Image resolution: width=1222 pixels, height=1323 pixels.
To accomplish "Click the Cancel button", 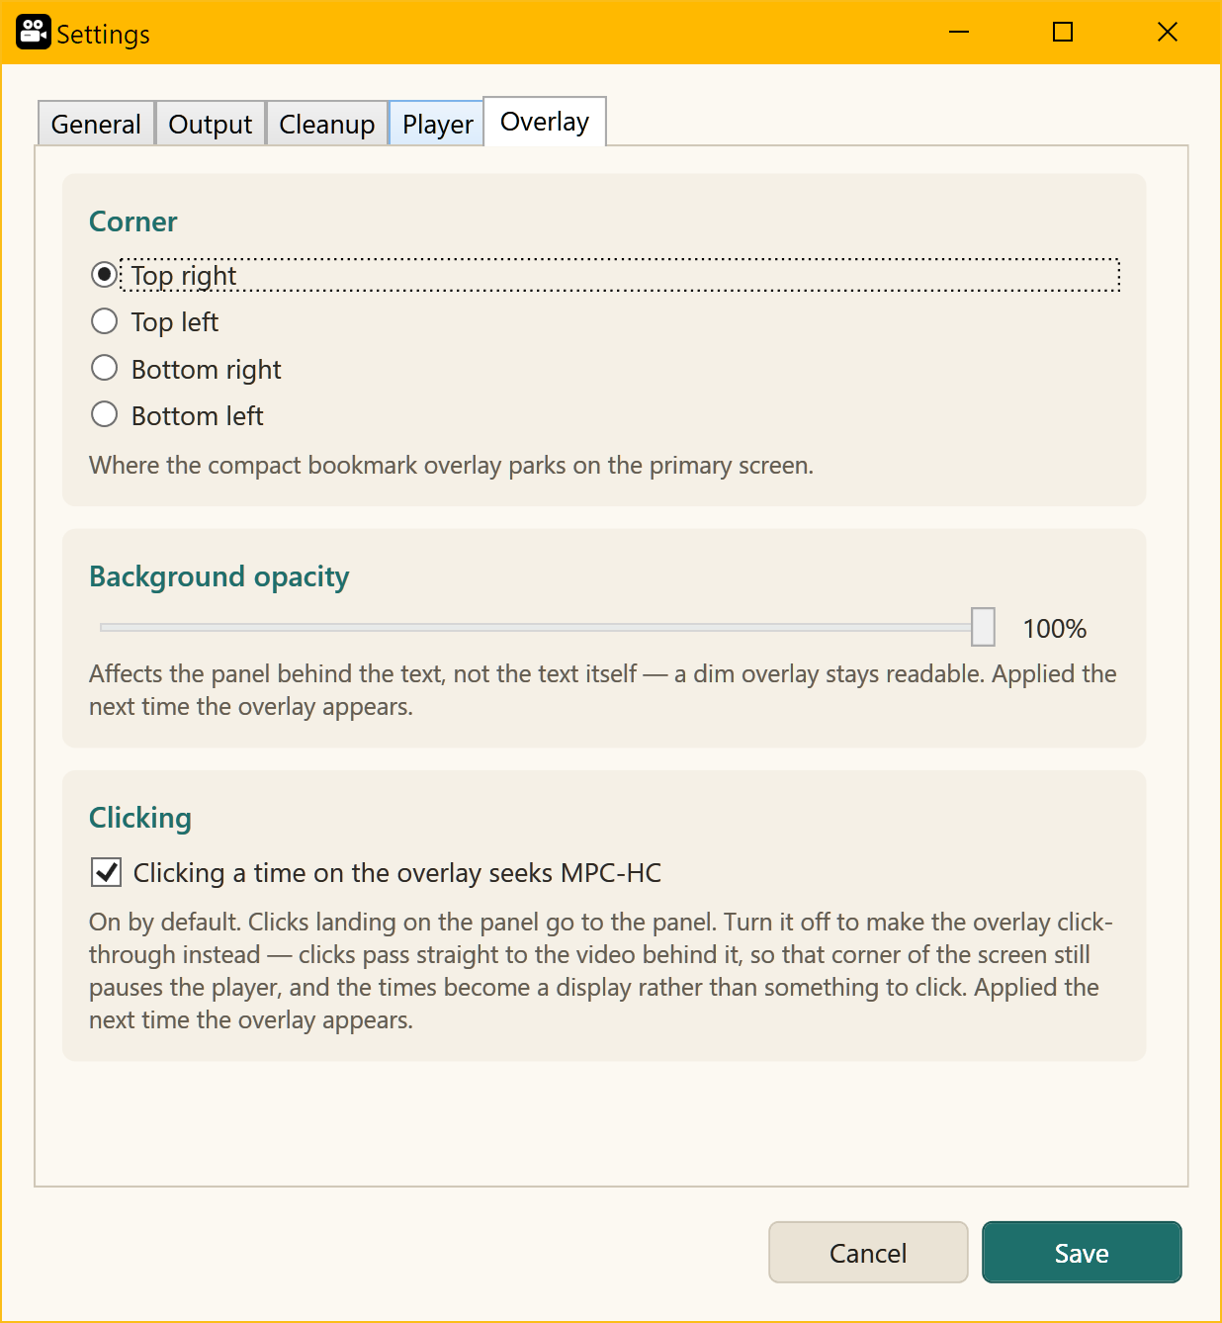I will 868,1253.
